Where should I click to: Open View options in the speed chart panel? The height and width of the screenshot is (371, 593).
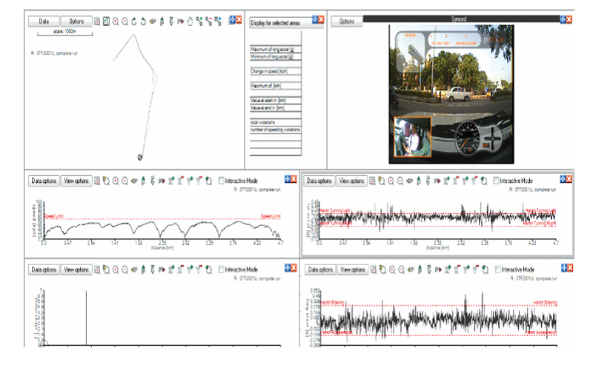tap(76, 181)
